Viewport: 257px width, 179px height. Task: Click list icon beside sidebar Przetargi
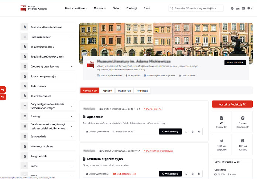(x=25, y=116)
